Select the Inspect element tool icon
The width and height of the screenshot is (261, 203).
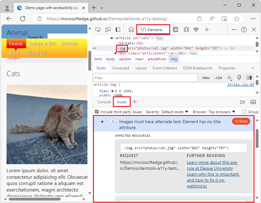tap(98, 30)
